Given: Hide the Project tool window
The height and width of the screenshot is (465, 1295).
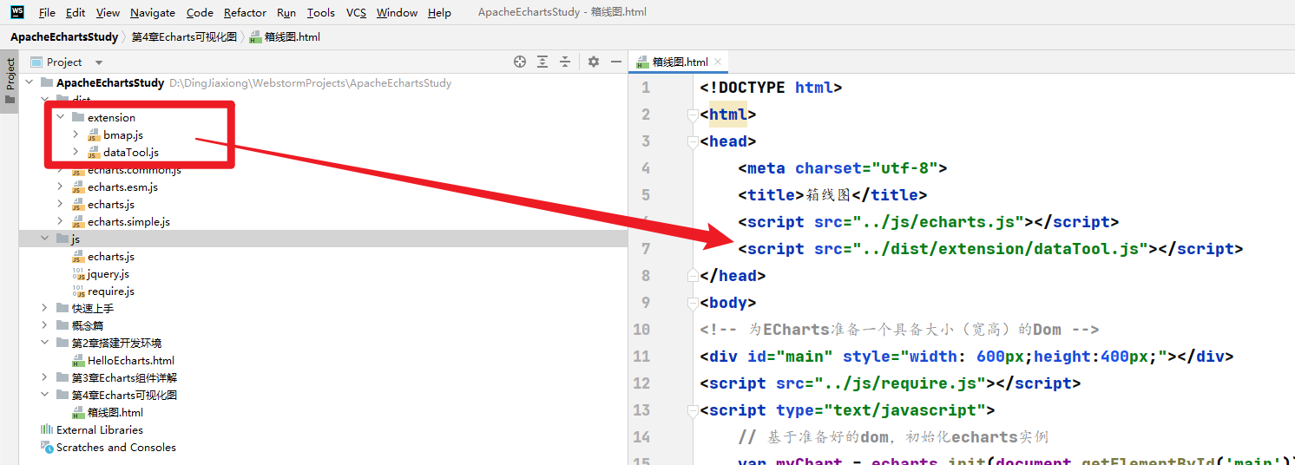Looking at the screenshot, I should [616, 62].
